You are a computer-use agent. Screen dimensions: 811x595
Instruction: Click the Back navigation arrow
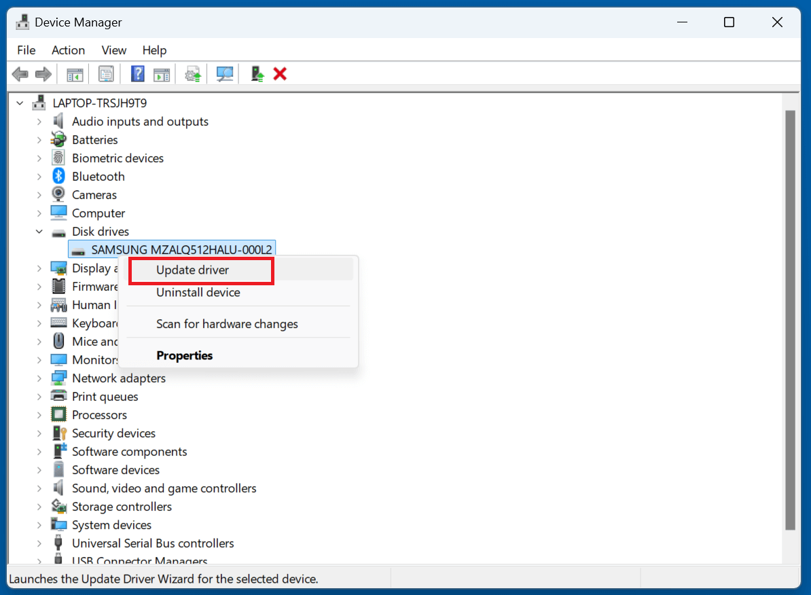point(20,74)
